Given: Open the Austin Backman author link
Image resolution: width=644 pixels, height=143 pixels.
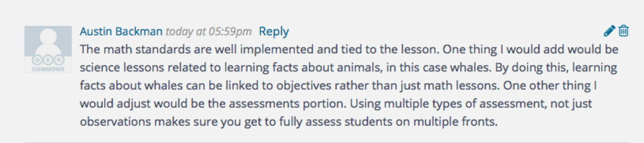Looking at the screenshot, I should [121, 32].
